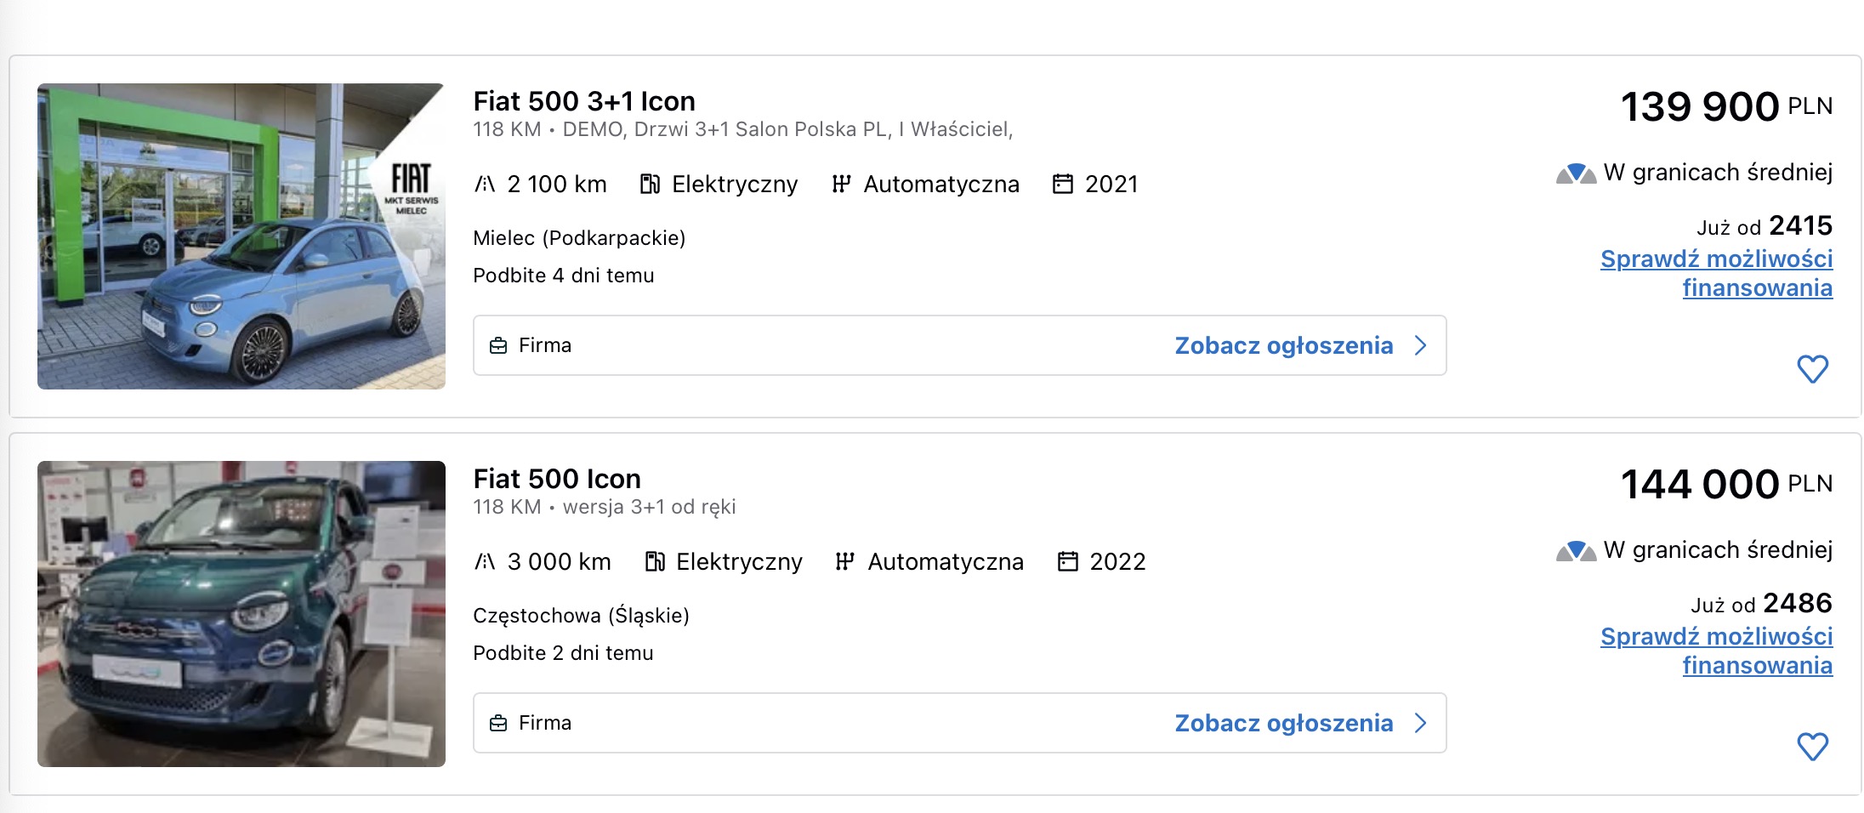Click the briefcase Firma icon in second listing

coord(498,723)
